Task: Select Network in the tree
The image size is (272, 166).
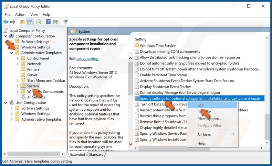Action: click(34, 64)
